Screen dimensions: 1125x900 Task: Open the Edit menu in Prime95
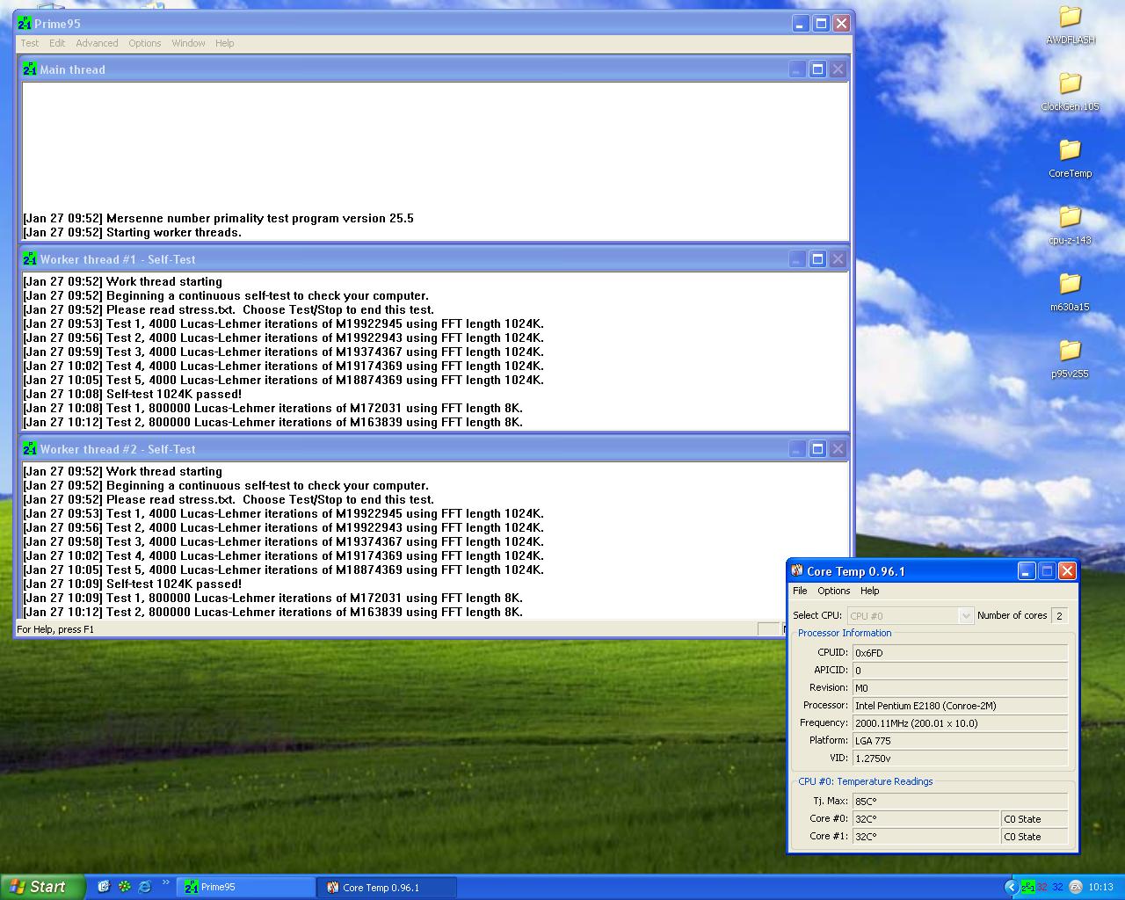[x=57, y=43]
